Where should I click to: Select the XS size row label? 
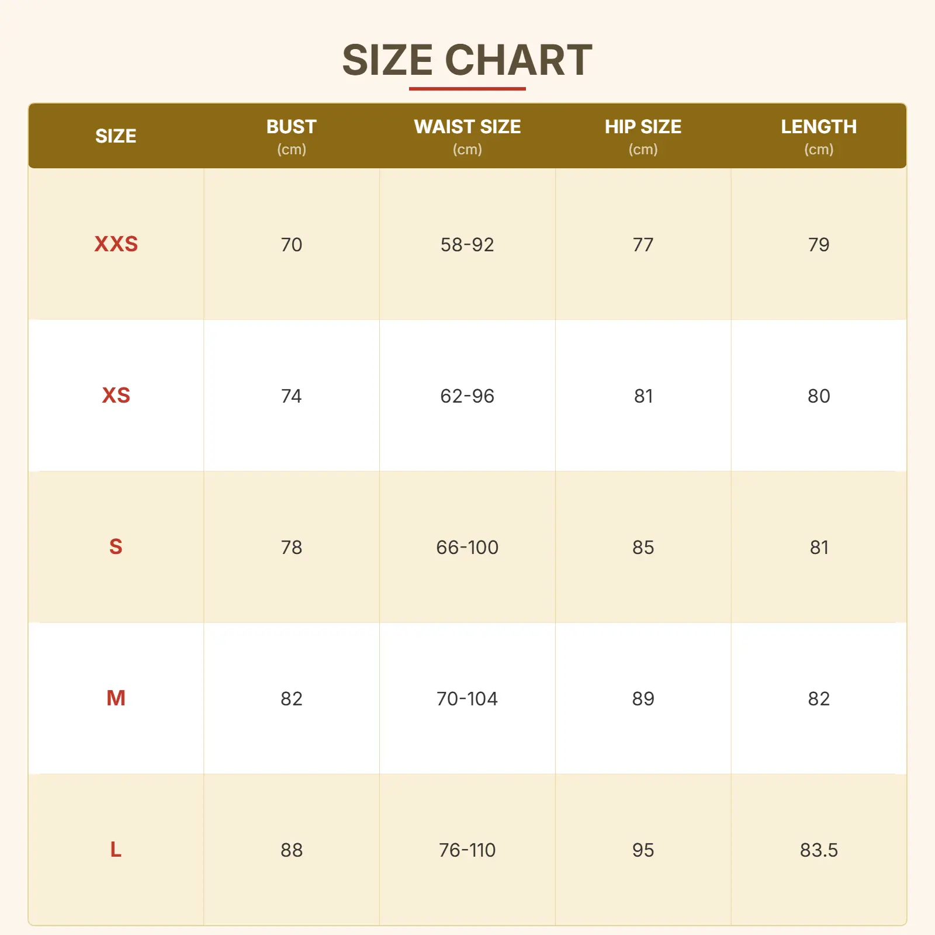pos(116,396)
